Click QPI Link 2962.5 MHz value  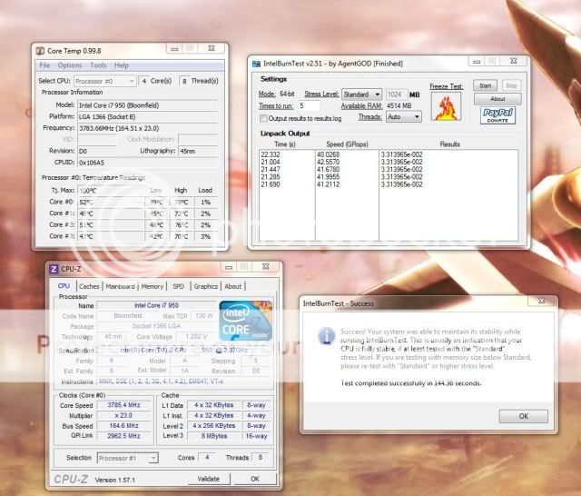coord(123,436)
